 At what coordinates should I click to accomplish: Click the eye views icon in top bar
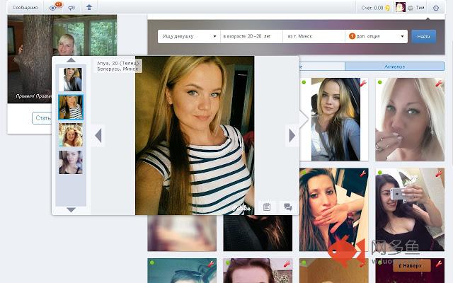54,8
